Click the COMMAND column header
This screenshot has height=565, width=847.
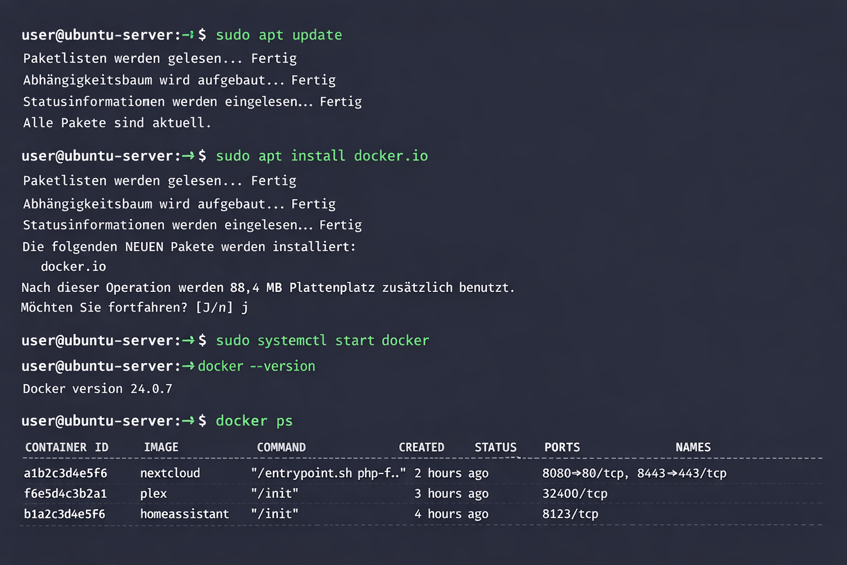[x=281, y=447]
